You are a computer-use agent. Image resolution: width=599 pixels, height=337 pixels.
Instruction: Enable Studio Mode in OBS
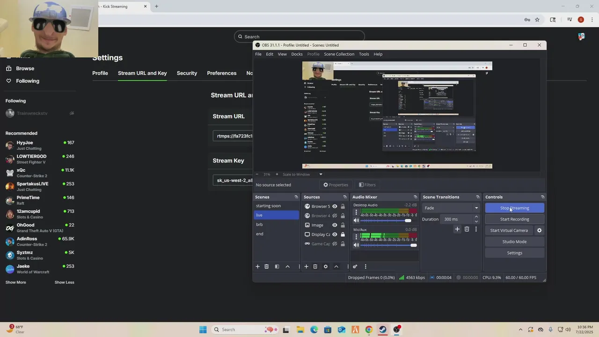[514, 242]
